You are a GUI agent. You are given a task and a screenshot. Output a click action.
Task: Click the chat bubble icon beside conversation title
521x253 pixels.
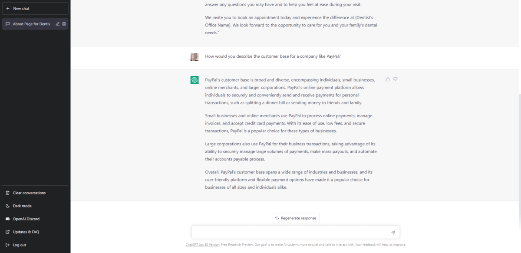pyautogui.click(x=8, y=24)
